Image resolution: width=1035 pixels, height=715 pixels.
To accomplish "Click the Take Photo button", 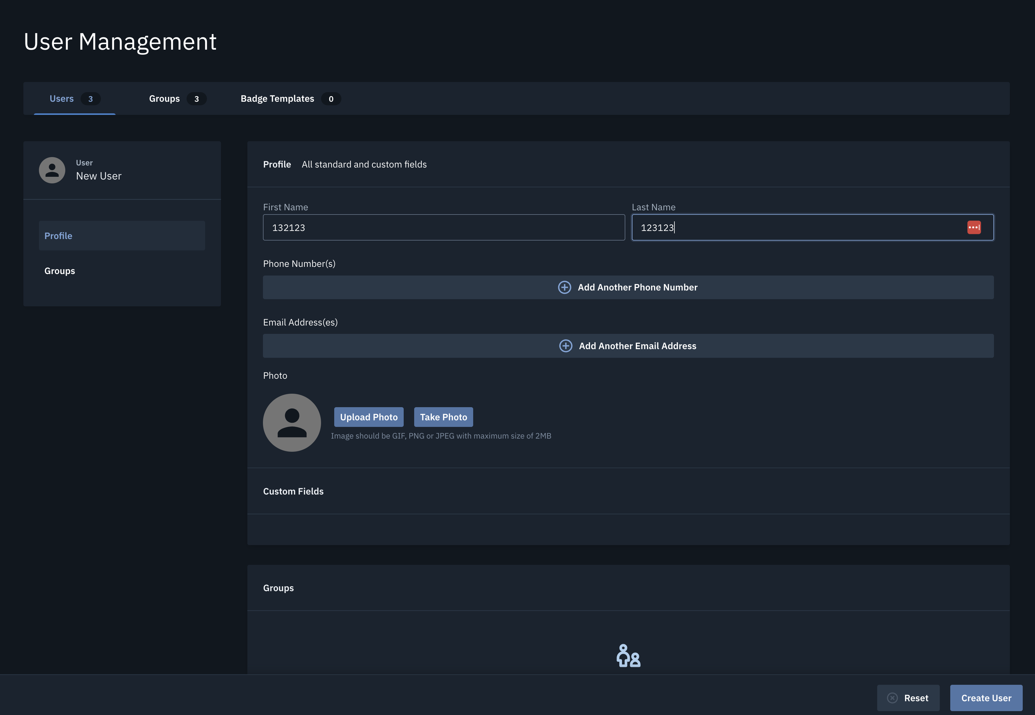I will tap(443, 417).
